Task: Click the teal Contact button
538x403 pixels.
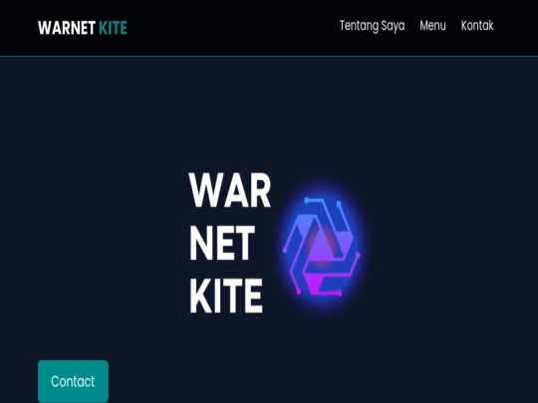Action: (x=73, y=381)
